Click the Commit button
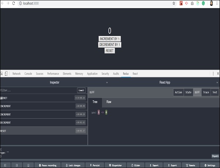Image resolution: width=220 pixels, height=168 pixels. [81, 90]
